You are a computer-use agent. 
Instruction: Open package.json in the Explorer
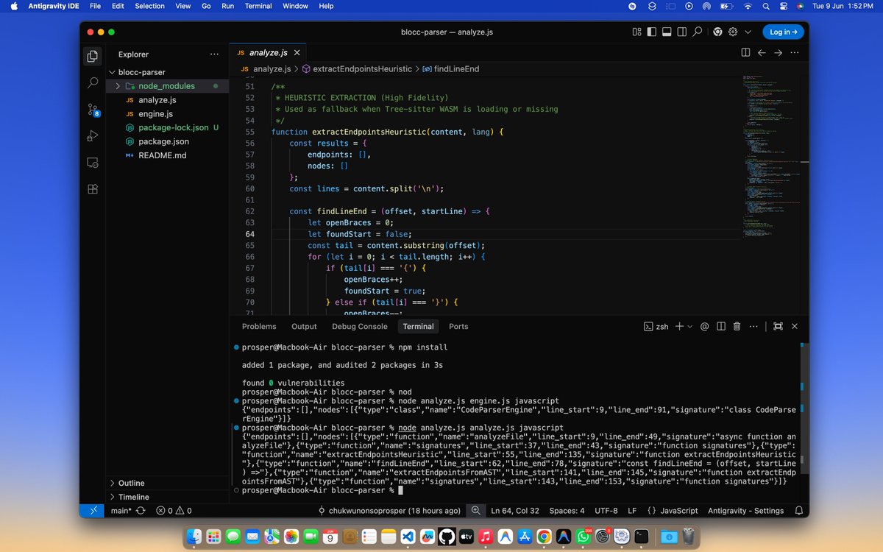click(163, 141)
